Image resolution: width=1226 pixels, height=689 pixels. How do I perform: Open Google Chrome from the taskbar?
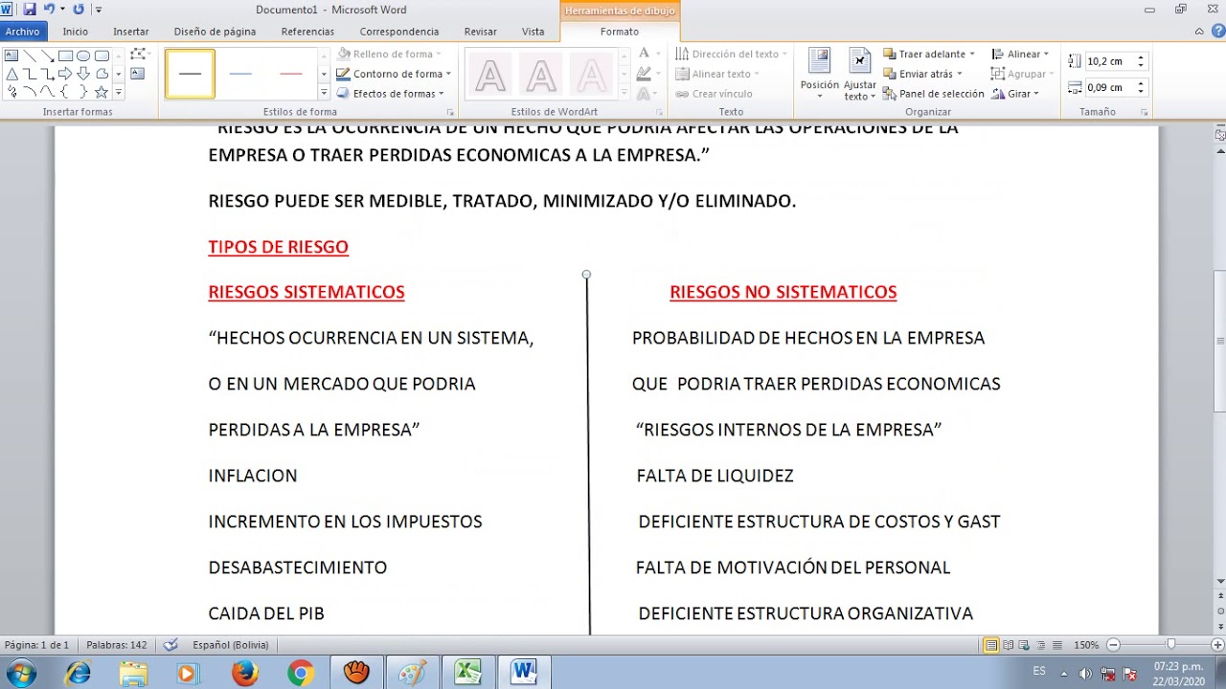point(301,673)
